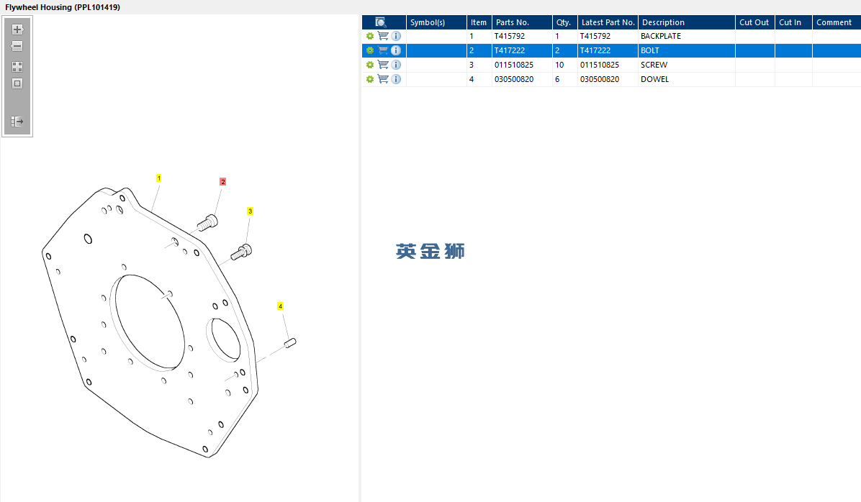Show info for BOLT row
The width and height of the screenshot is (861, 502).
(x=396, y=50)
